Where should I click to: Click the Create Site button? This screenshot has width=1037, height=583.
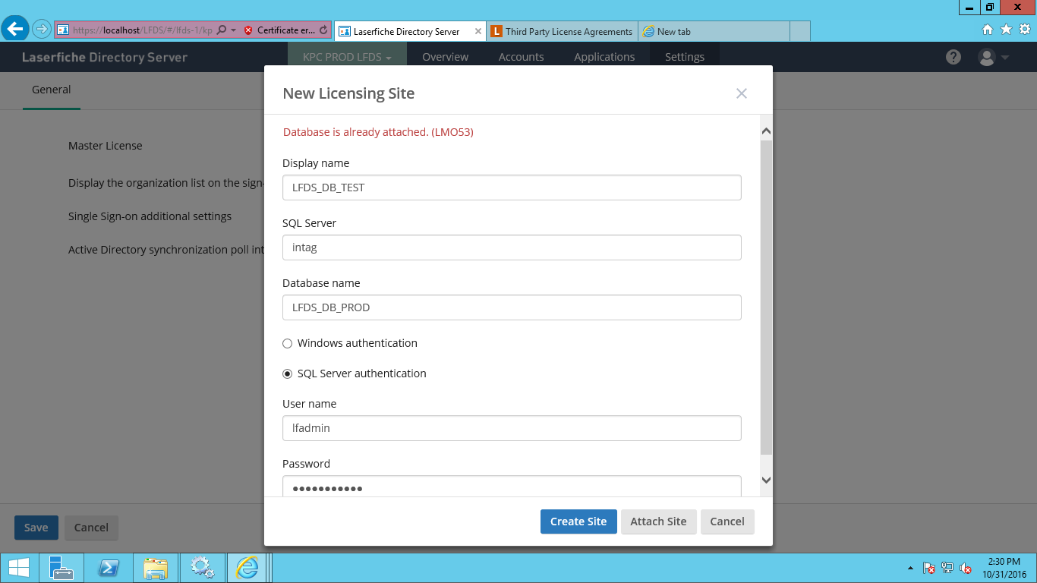click(x=578, y=522)
